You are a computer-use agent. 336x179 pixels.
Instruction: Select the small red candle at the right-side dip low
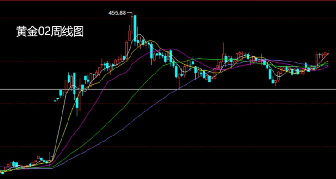pyautogui.click(x=275, y=82)
